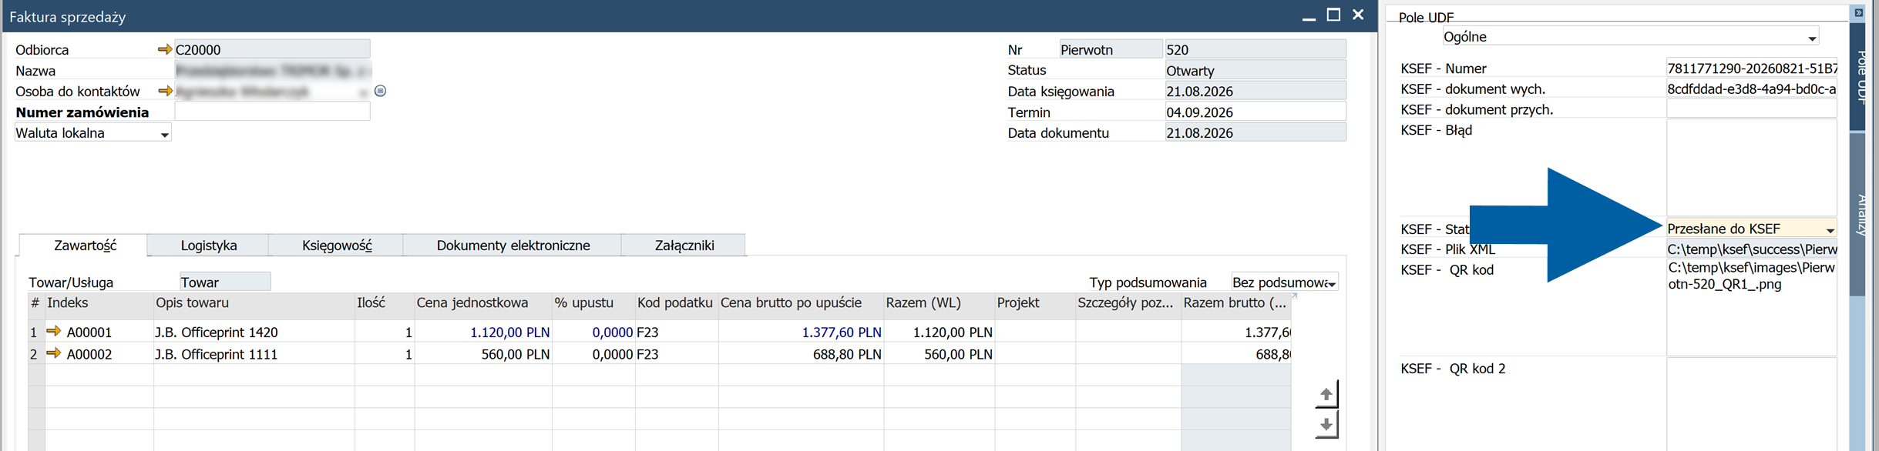Viewport: 1879px width, 451px height.
Task: Click the KSEF - Numer field
Action: click(1751, 68)
